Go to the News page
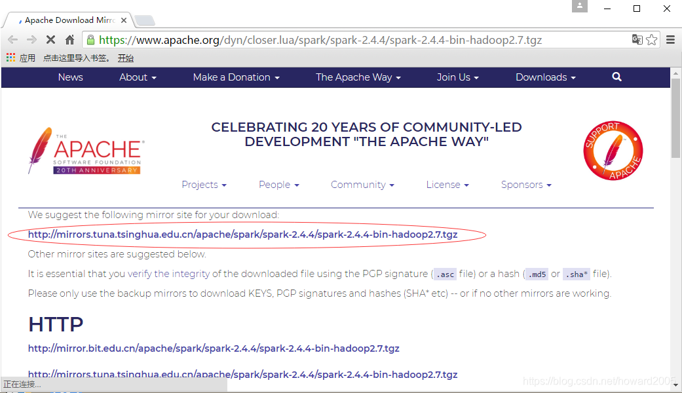 click(x=71, y=77)
